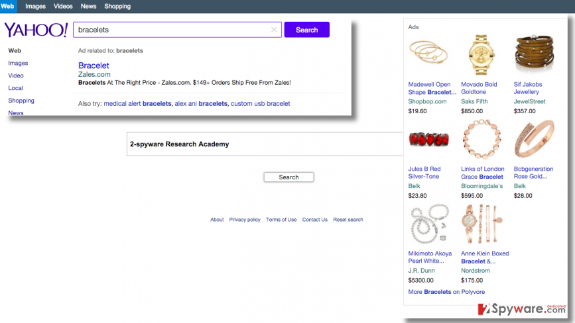Open Madewell Open Shape Bracelet title link
Image resolution: width=575 pixels, height=323 pixels.
pyautogui.click(x=432, y=88)
